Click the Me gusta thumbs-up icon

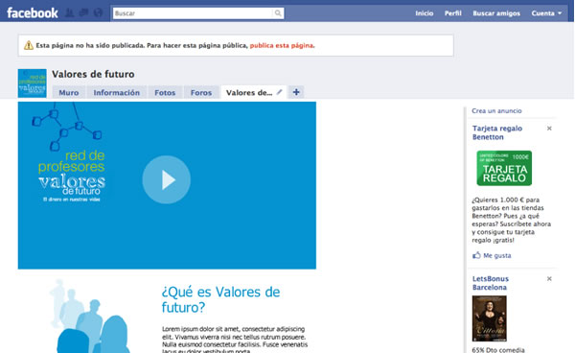[476, 255]
